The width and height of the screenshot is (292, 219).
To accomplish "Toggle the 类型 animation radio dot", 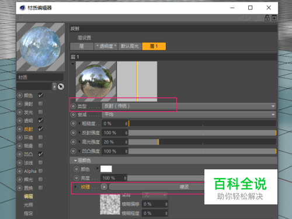I will click(73, 106).
